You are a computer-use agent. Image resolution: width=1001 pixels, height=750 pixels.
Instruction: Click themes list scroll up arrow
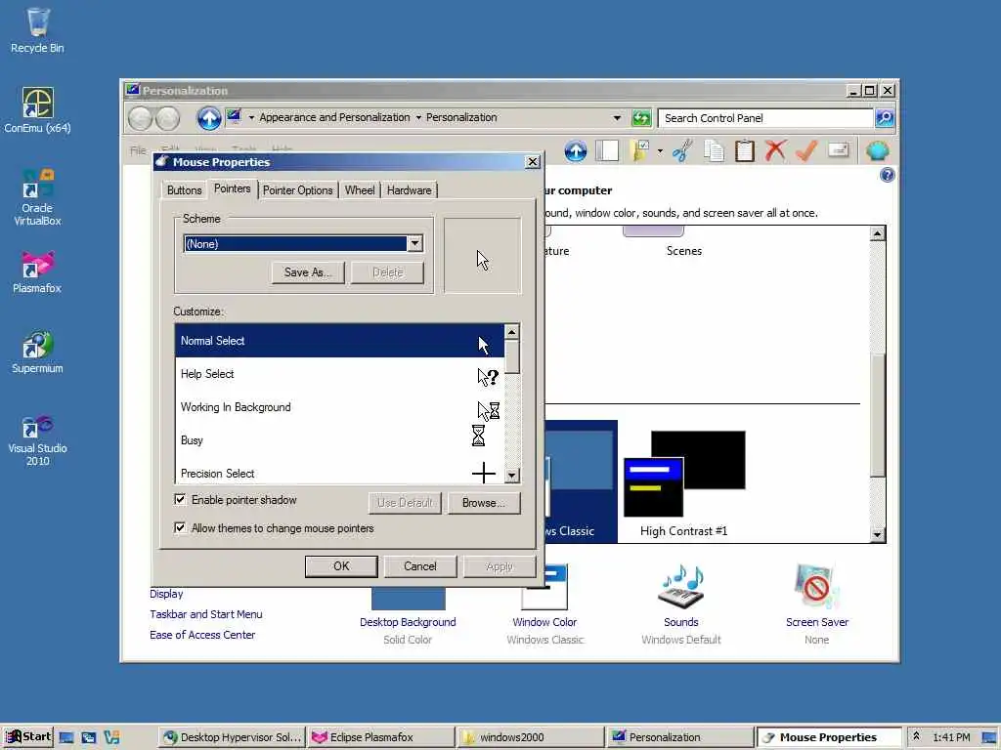pos(877,233)
